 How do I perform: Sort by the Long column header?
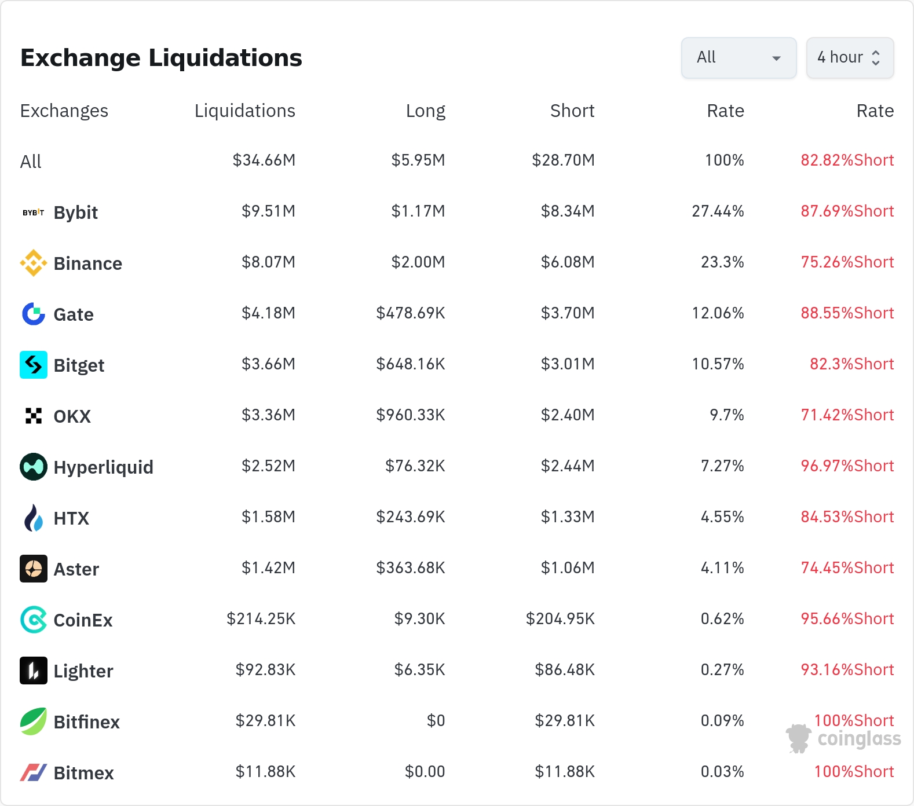click(x=425, y=111)
